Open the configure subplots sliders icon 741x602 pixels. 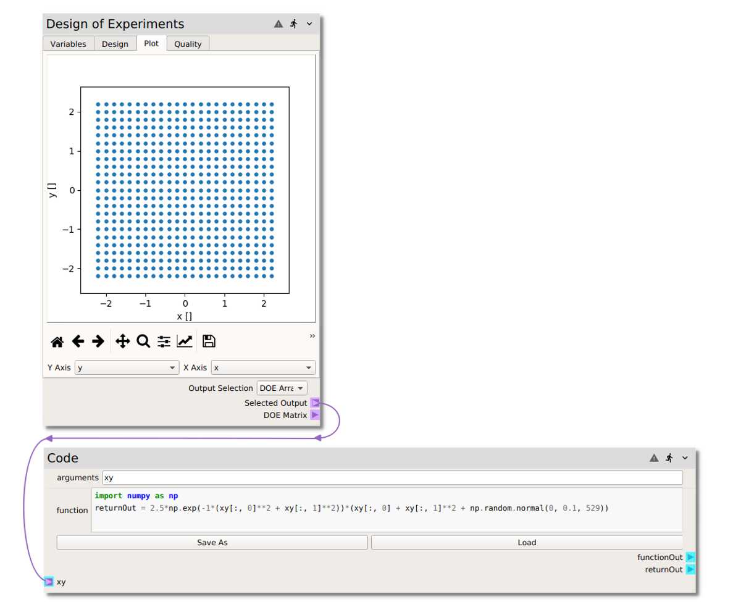164,341
